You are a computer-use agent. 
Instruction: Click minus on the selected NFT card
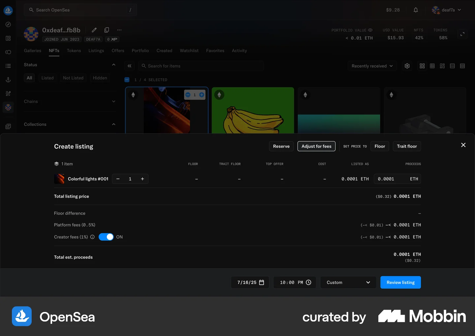188,95
